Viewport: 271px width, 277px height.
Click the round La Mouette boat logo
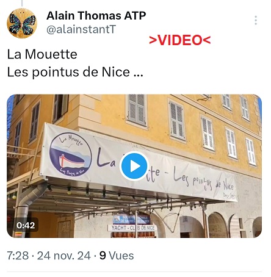point(70,154)
